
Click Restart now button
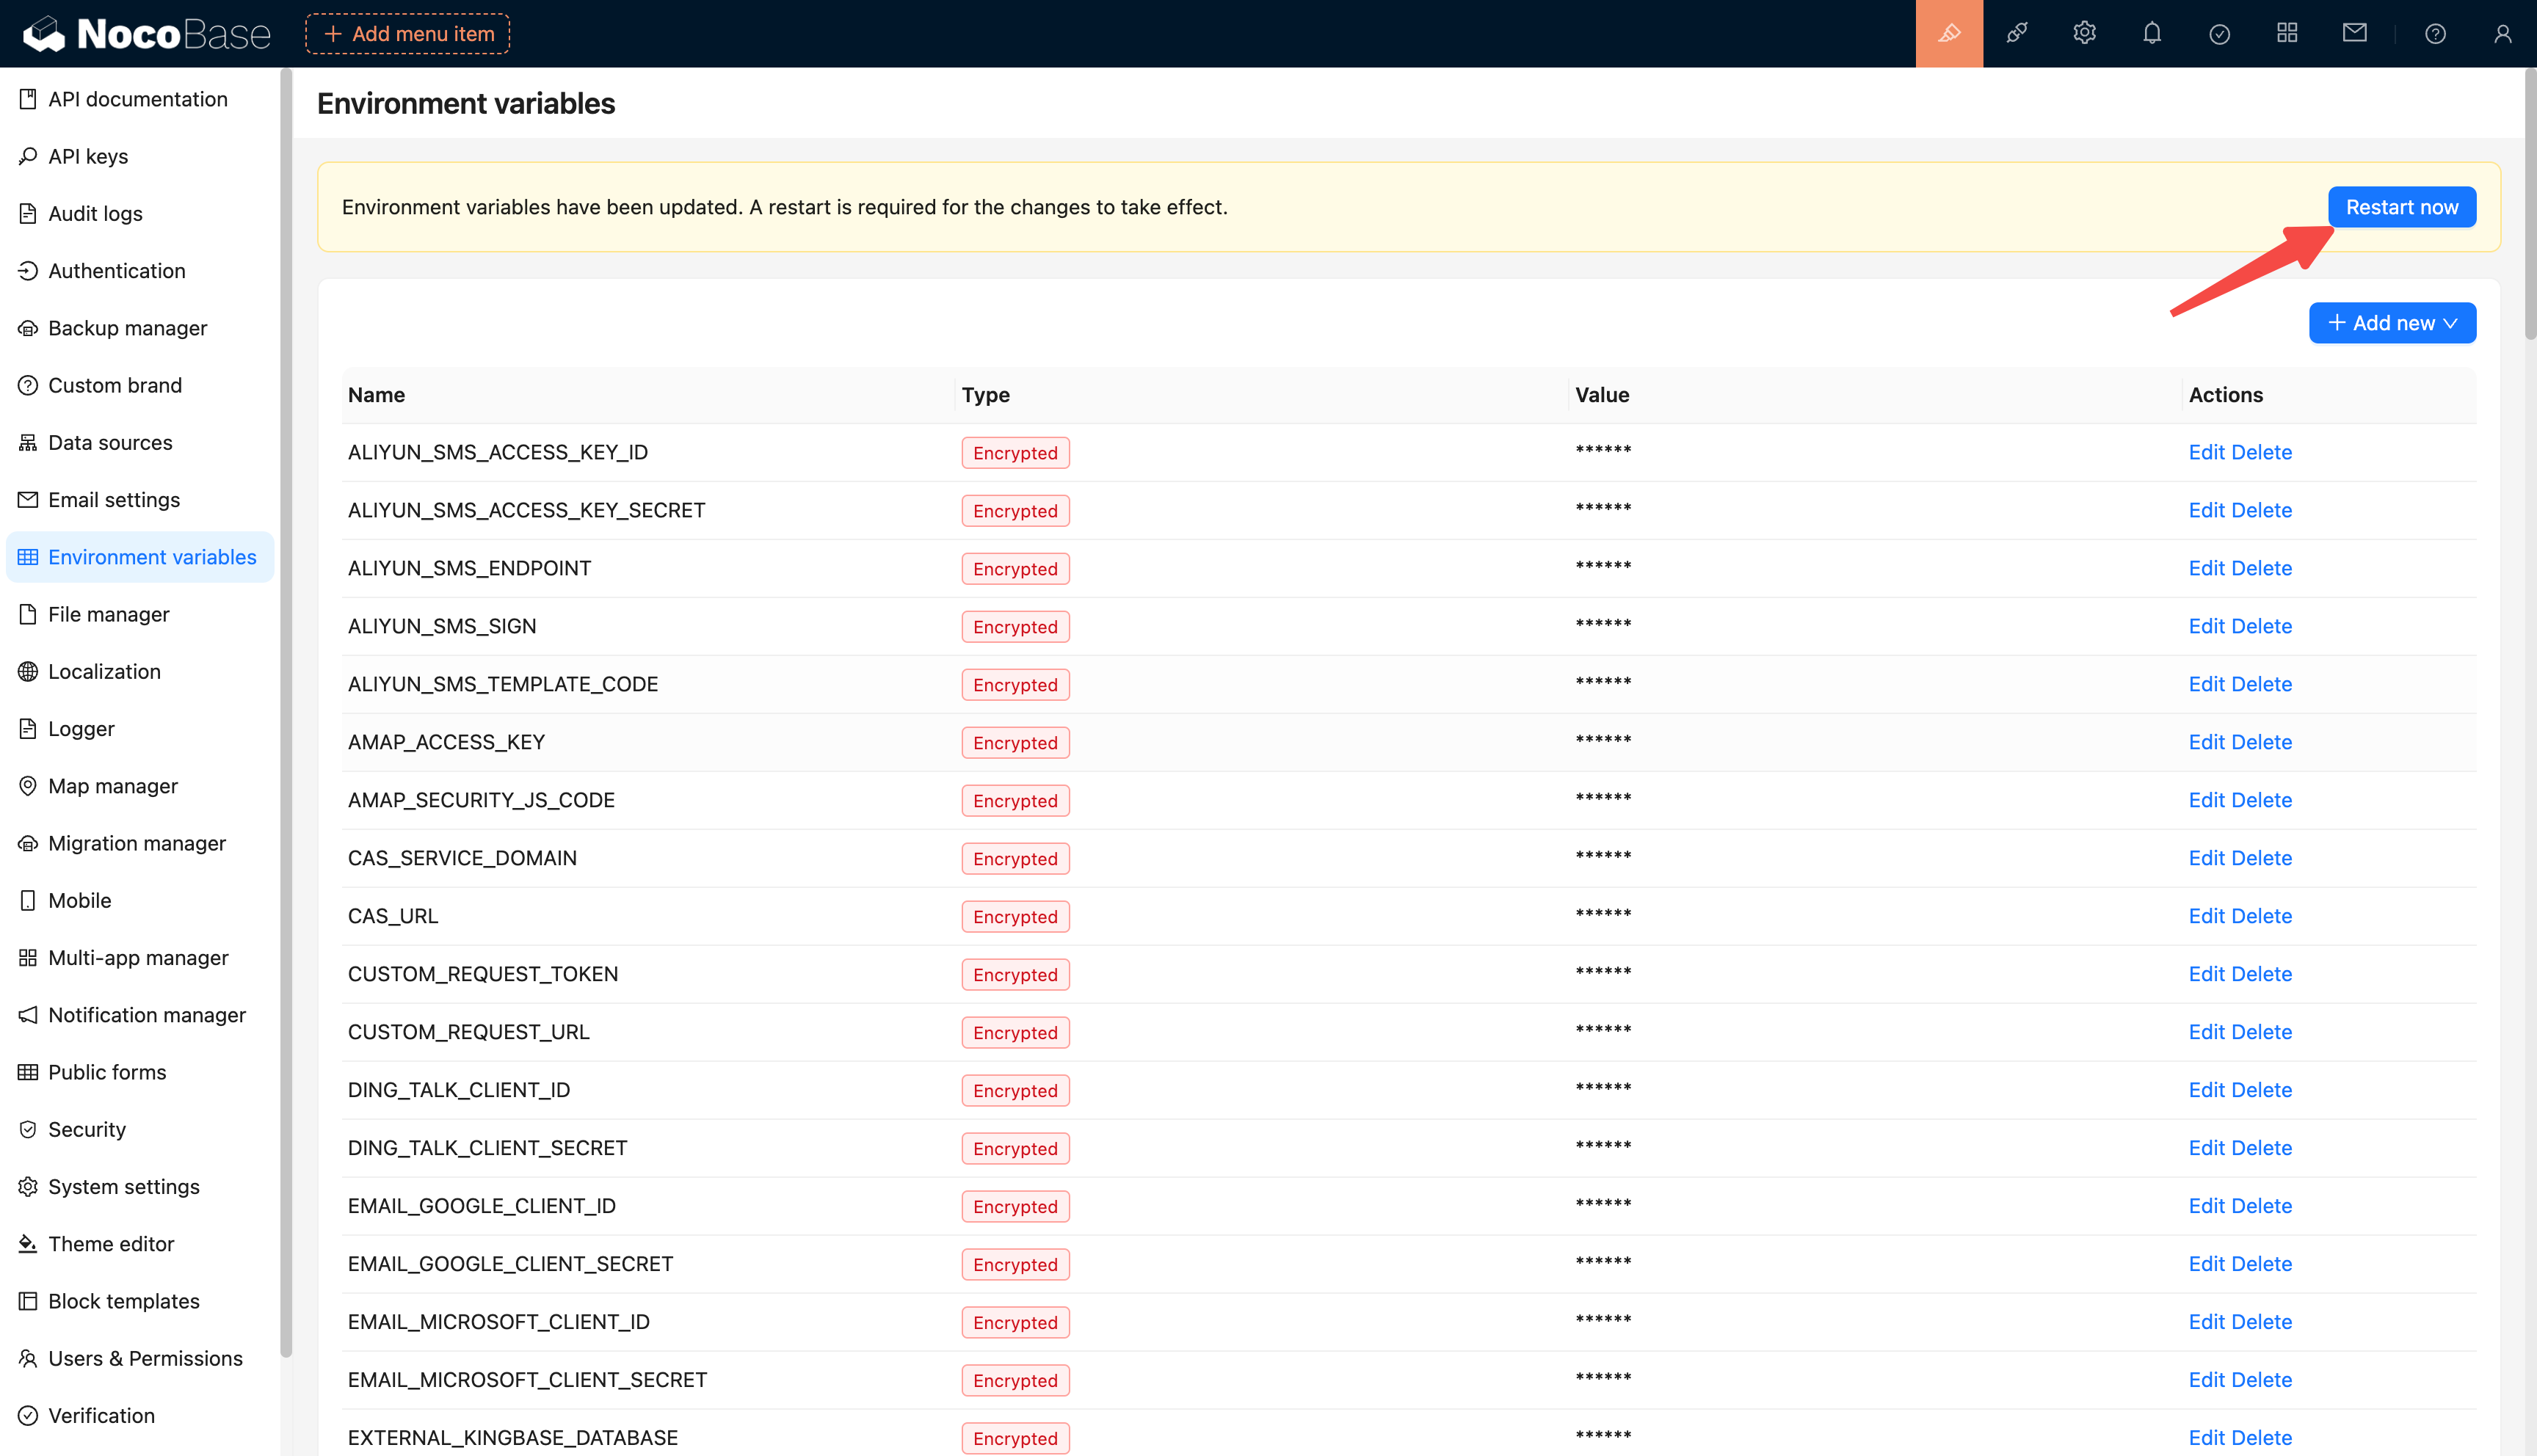(x=2401, y=207)
